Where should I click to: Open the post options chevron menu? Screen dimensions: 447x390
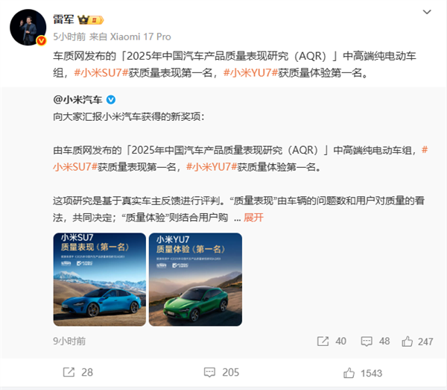pyautogui.click(x=426, y=12)
